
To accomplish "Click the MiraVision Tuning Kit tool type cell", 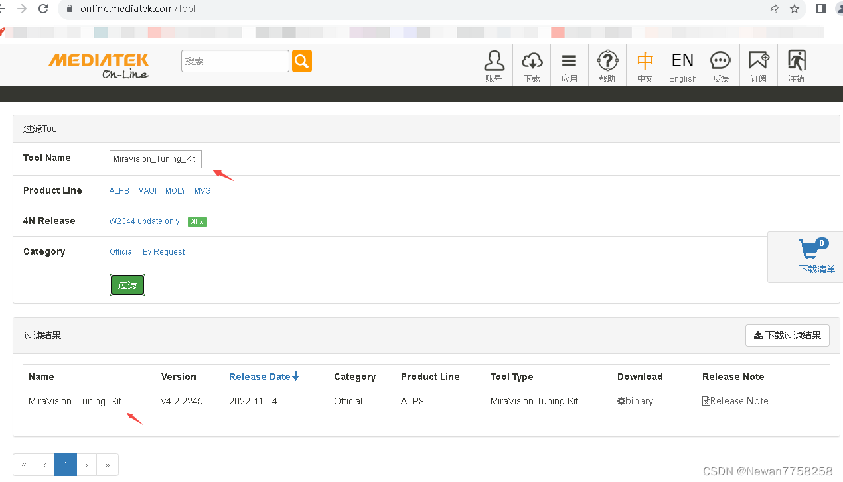I will 534,401.
